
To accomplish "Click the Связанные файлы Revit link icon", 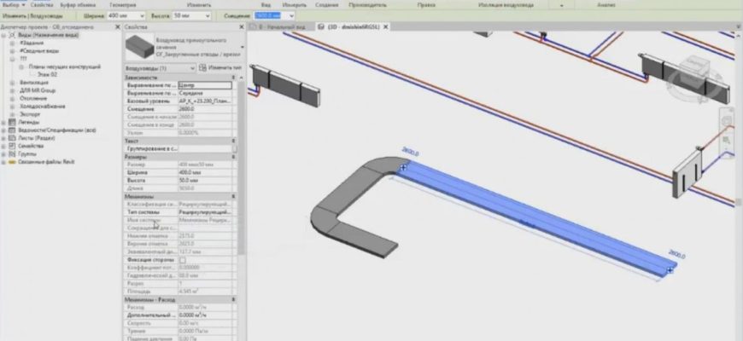I will 12,164.
